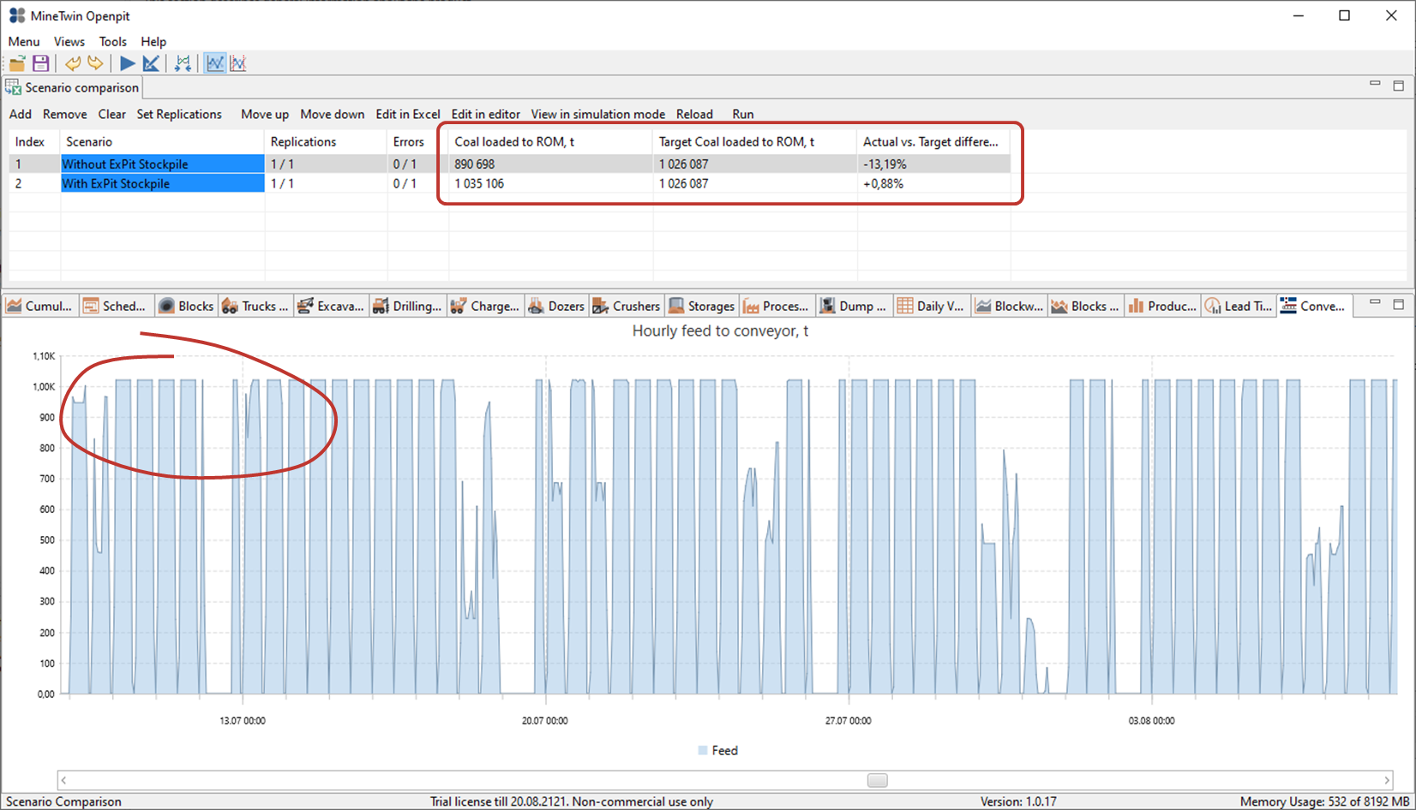Image resolution: width=1416 pixels, height=810 pixels.
Task: Click the converging arrows compare icon
Action: click(x=183, y=63)
